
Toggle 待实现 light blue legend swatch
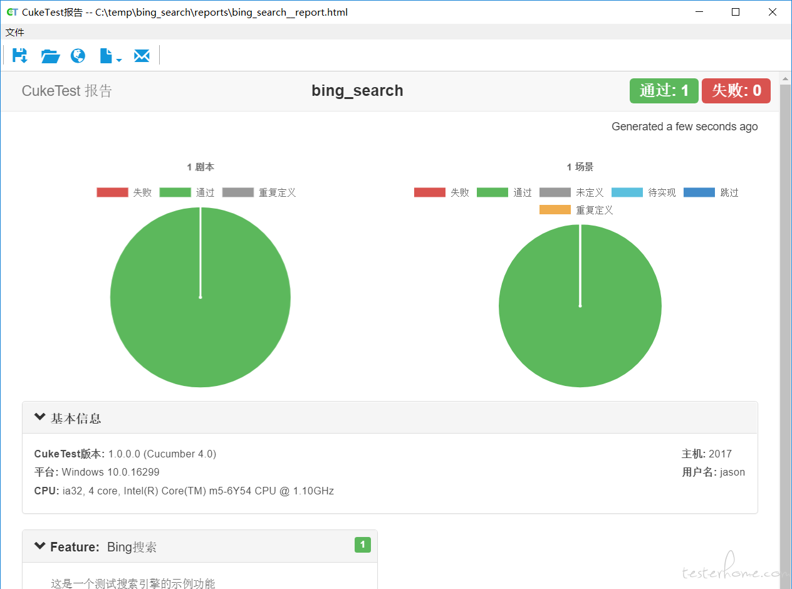[x=627, y=192]
